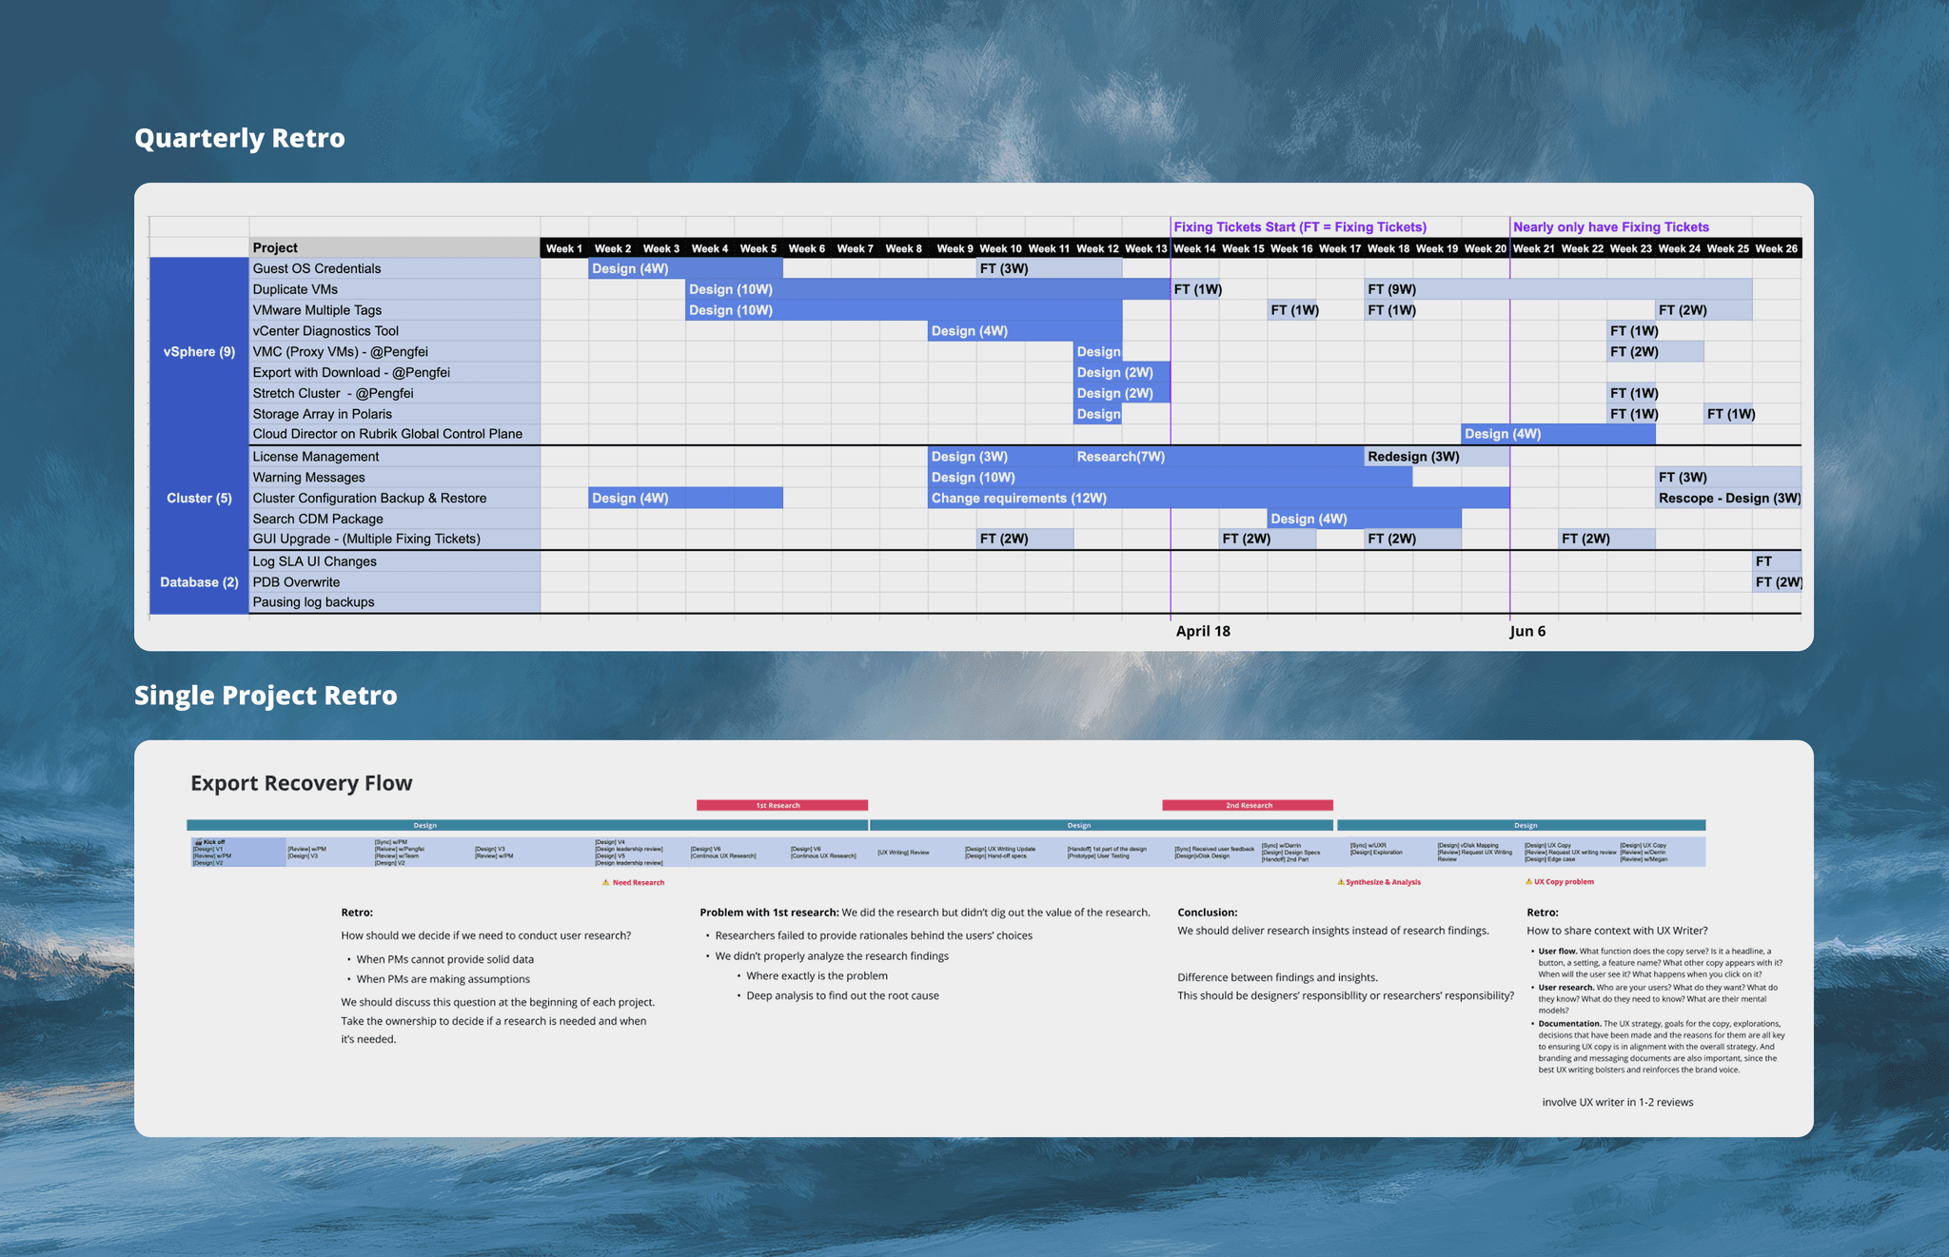Click the Kick off icon in timeline
The height and width of the screenshot is (1257, 1949).
click(198, 842)
